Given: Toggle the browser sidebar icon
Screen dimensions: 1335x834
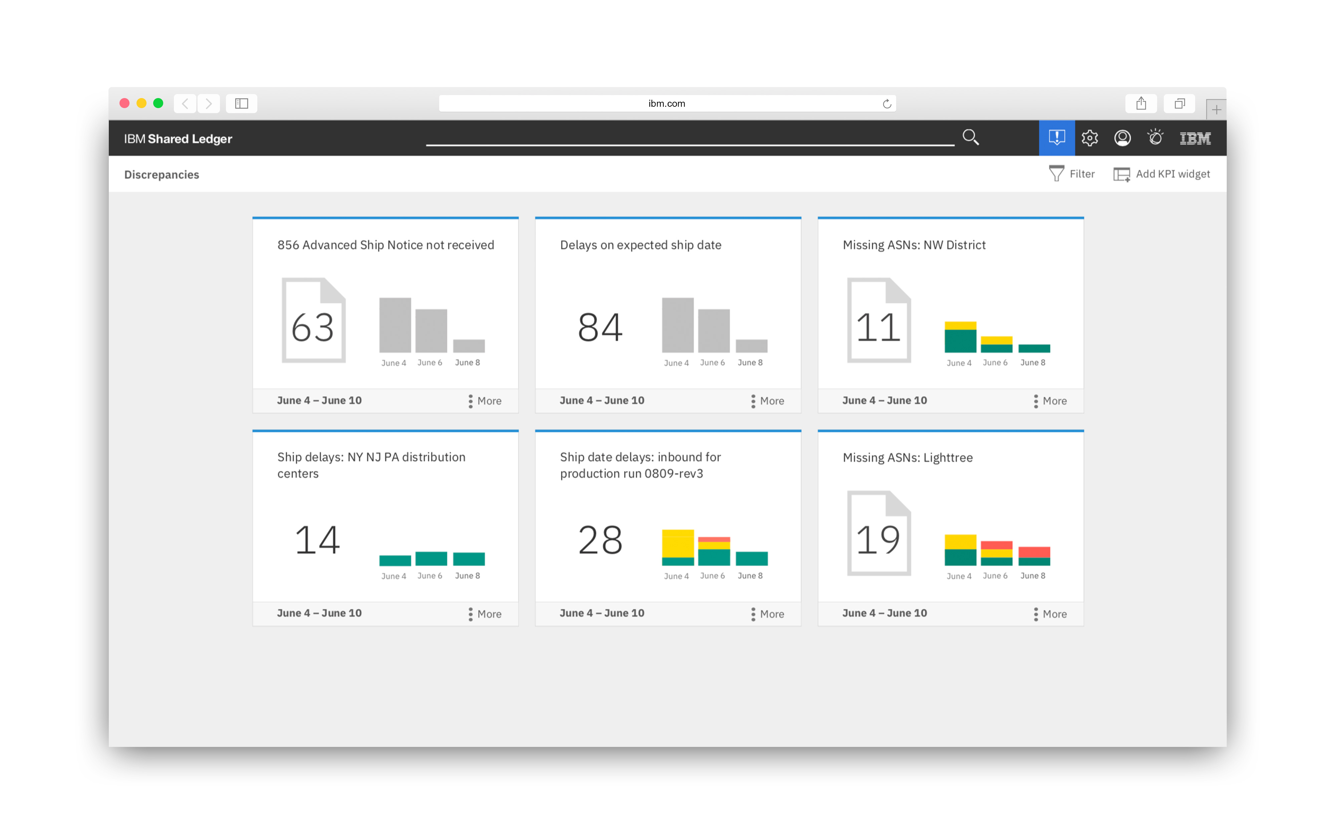Looking at the screenshot, I should (241, 103).
